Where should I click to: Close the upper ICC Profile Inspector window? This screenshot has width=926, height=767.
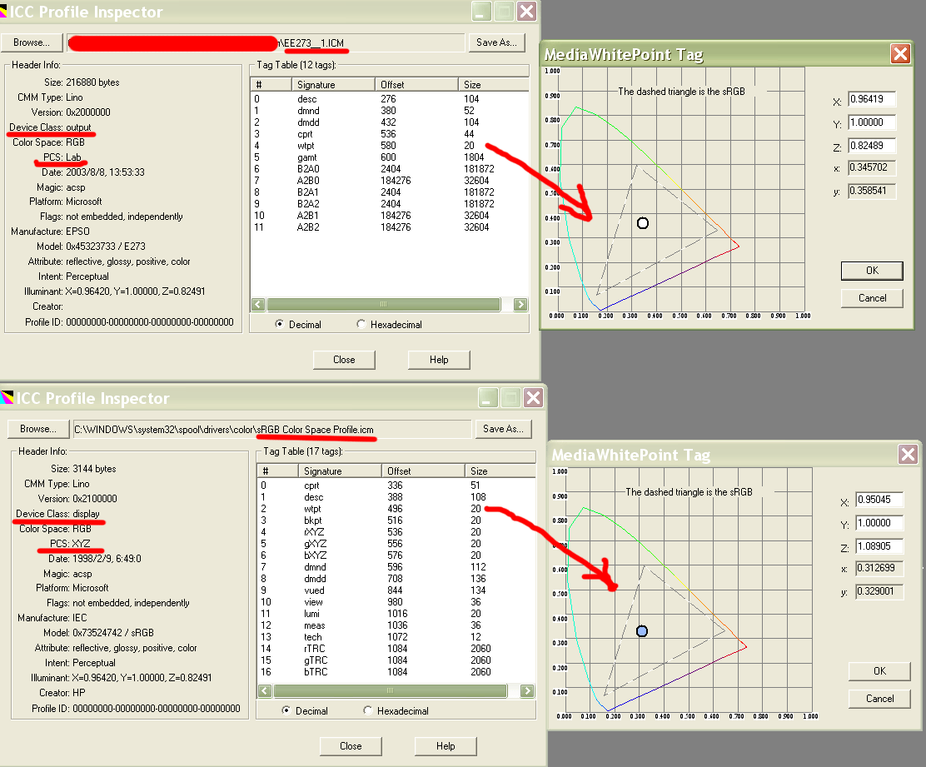526,11
